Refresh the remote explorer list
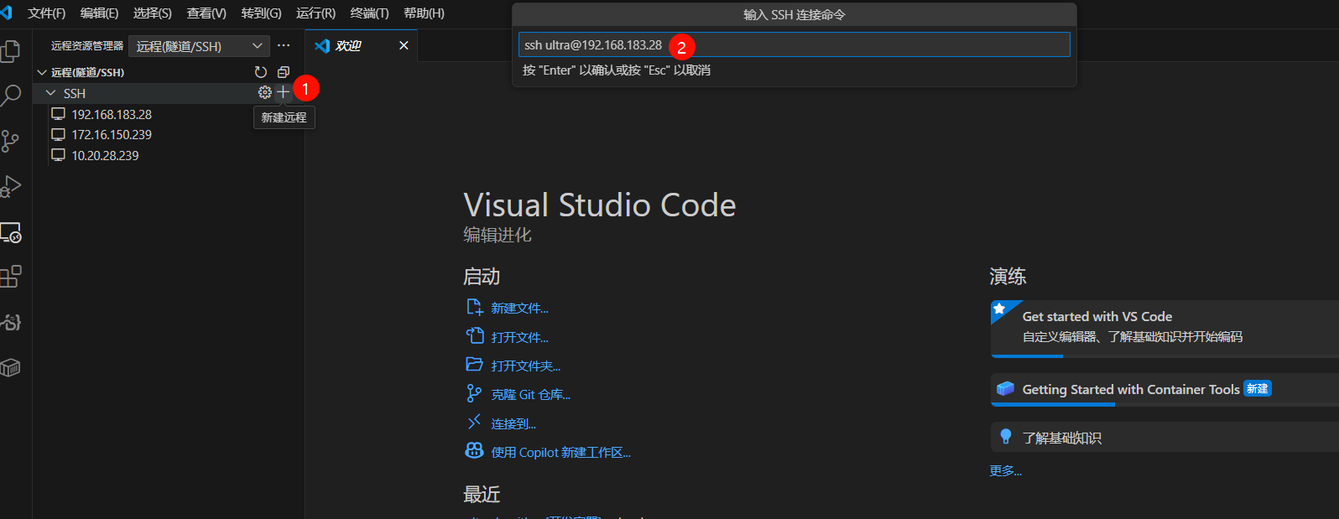Screen dimensions: 1339x519 [x=261, y=72]
